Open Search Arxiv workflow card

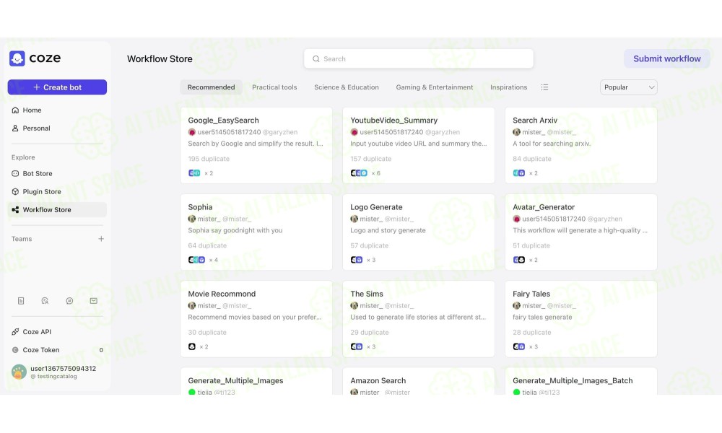tap(581, 145)
